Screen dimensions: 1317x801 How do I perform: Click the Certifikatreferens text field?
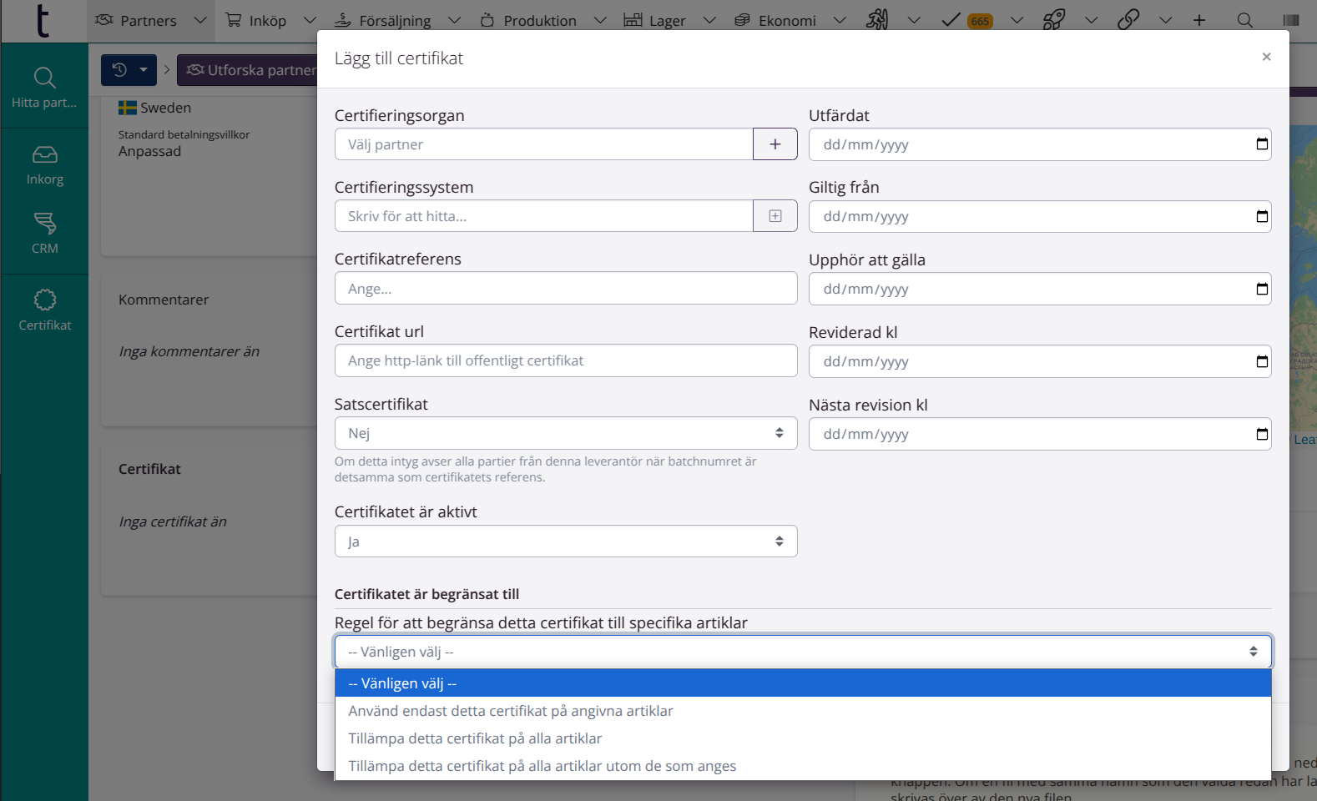point(566,289)
